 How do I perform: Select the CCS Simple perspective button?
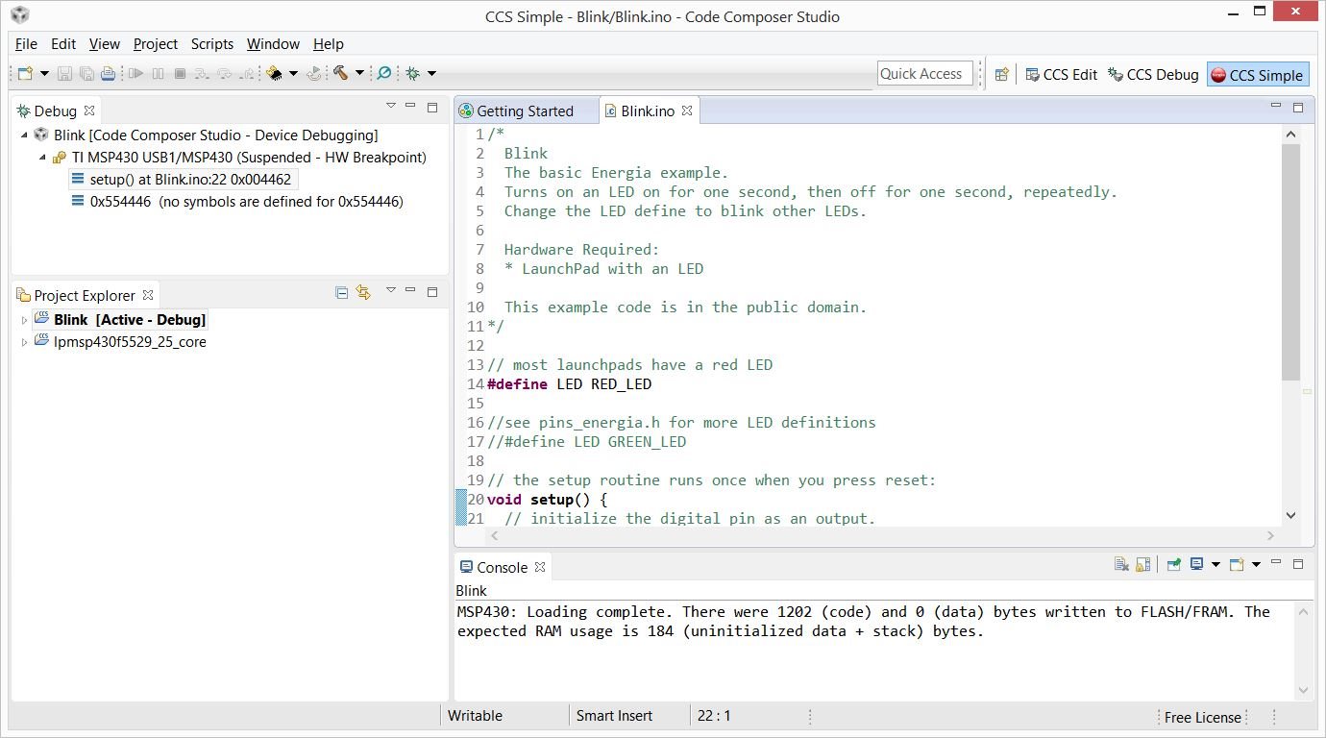[1257, 75]
